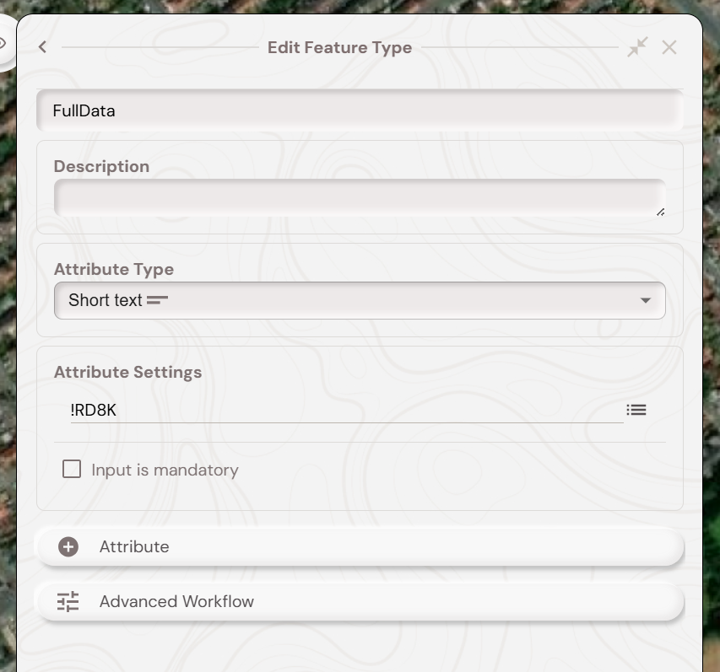The width and height of the screenshot is (720, 672).
Task: Click the Description label heading
Action: (x=101, y=166)
